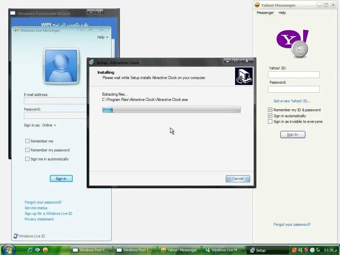Click the Yahoo Messenger title bar smiley icon

(x=257, y=5)
